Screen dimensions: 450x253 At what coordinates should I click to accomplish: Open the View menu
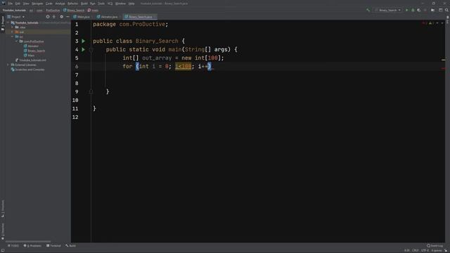tap(26, 4)
